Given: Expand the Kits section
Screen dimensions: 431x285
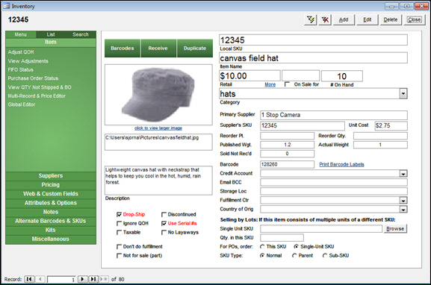Looking at the screenshot, I should click(x=51, y=230).
